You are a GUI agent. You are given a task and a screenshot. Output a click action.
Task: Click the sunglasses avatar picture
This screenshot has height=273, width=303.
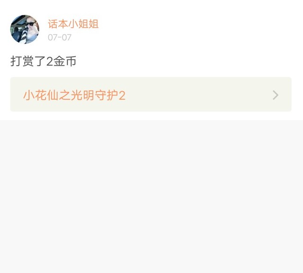[x=25, y=29]
